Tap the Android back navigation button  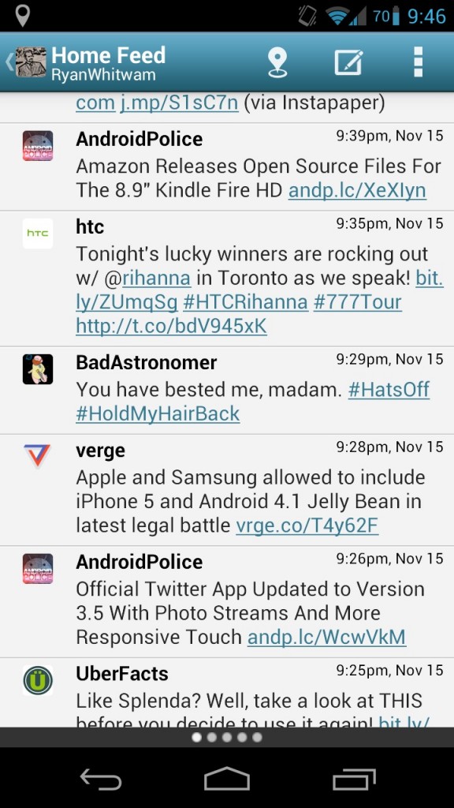click(x=101, y=779)
